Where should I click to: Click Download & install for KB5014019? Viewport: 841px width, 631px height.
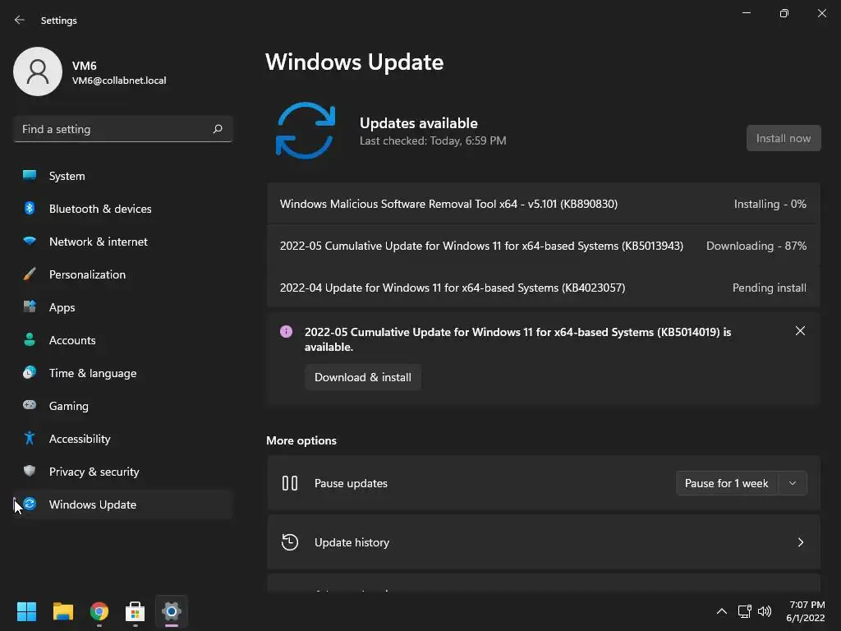[362, 377]
